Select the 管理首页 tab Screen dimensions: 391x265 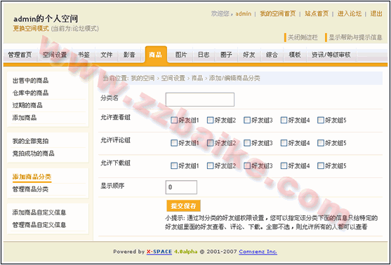point(20,55)
